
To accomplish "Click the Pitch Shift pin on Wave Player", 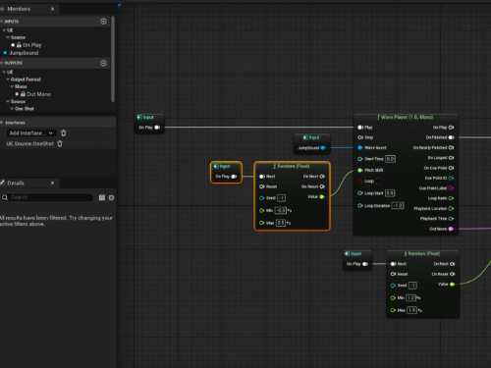I will 360,170.
